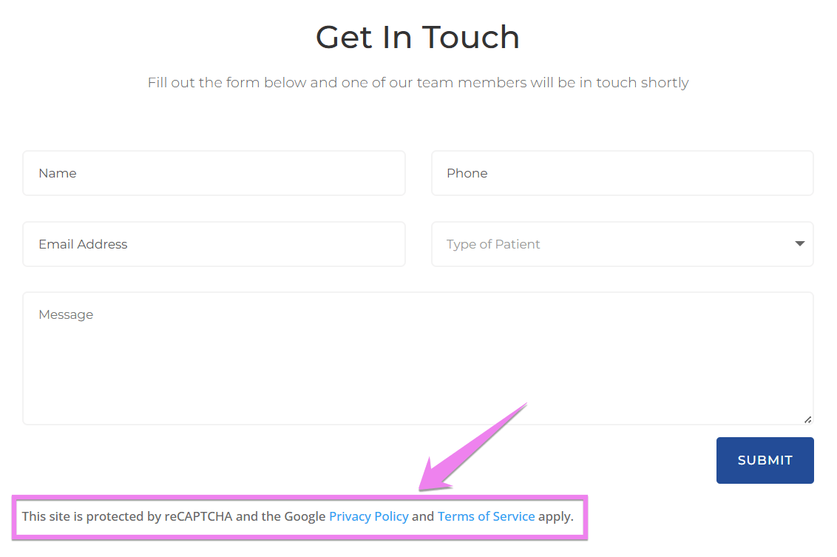This screenshot has width=837, height=557.
Task: Click the Get In Touch heading
Action: [x=418, y=37]
